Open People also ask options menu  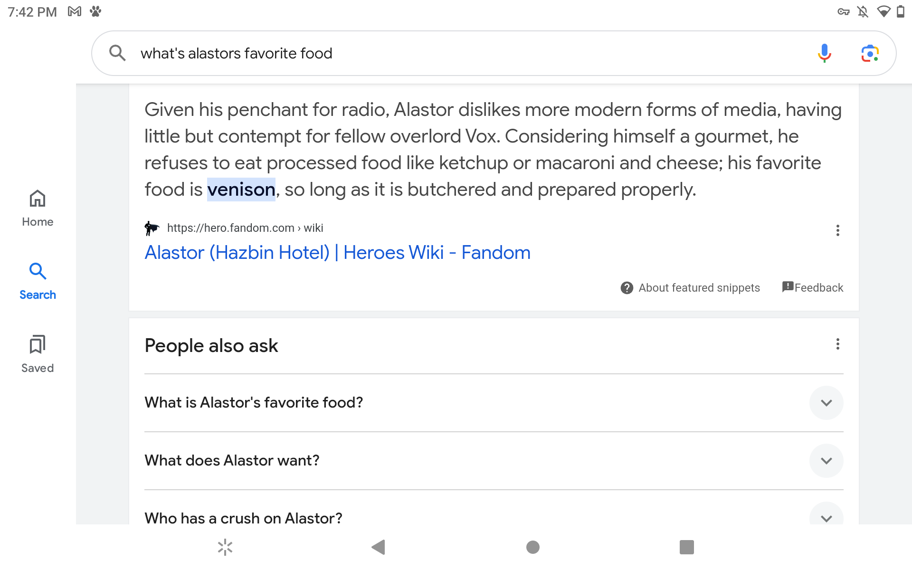coord(837,344)
